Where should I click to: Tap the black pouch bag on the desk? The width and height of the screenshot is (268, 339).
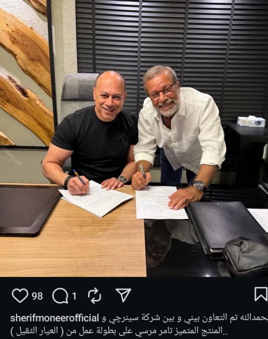pos(244,255)
